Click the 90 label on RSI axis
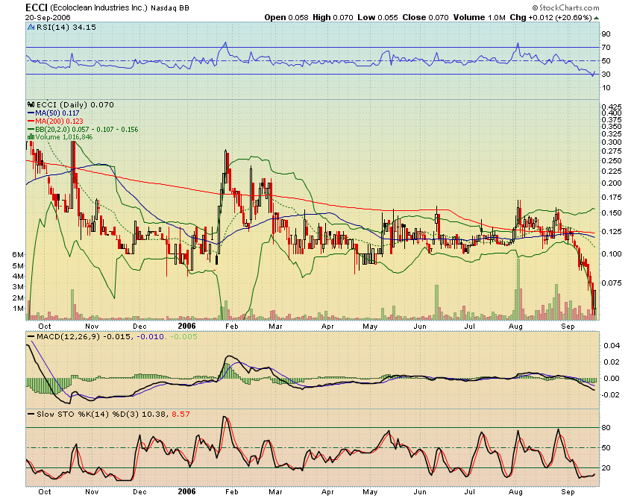 point(606,34)
